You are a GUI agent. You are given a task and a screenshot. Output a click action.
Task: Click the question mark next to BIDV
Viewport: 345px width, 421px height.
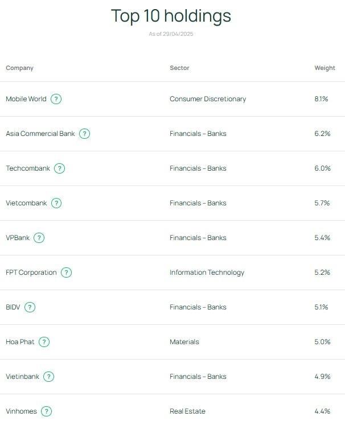click(30, 307)
